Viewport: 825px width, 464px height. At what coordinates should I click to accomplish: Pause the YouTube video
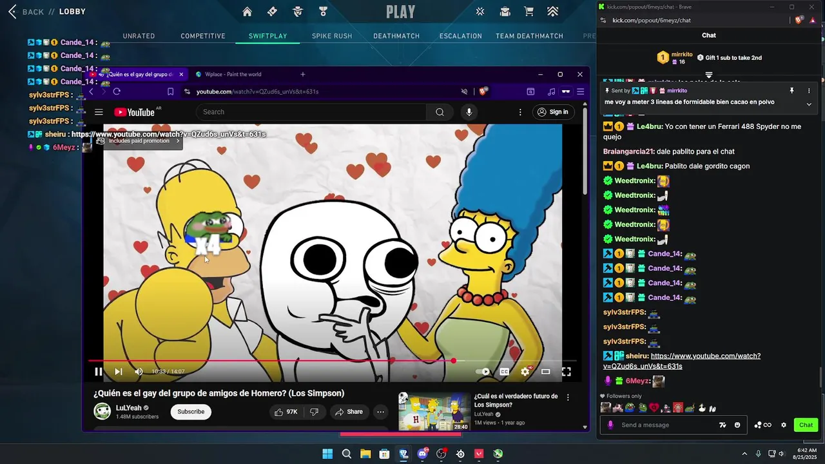[x=99, y=372]
